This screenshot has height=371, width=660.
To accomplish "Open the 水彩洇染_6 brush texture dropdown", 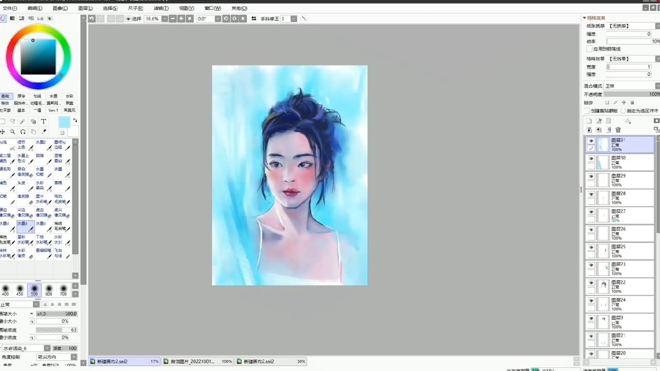I will pyautogui.click(x=47, y=348).
